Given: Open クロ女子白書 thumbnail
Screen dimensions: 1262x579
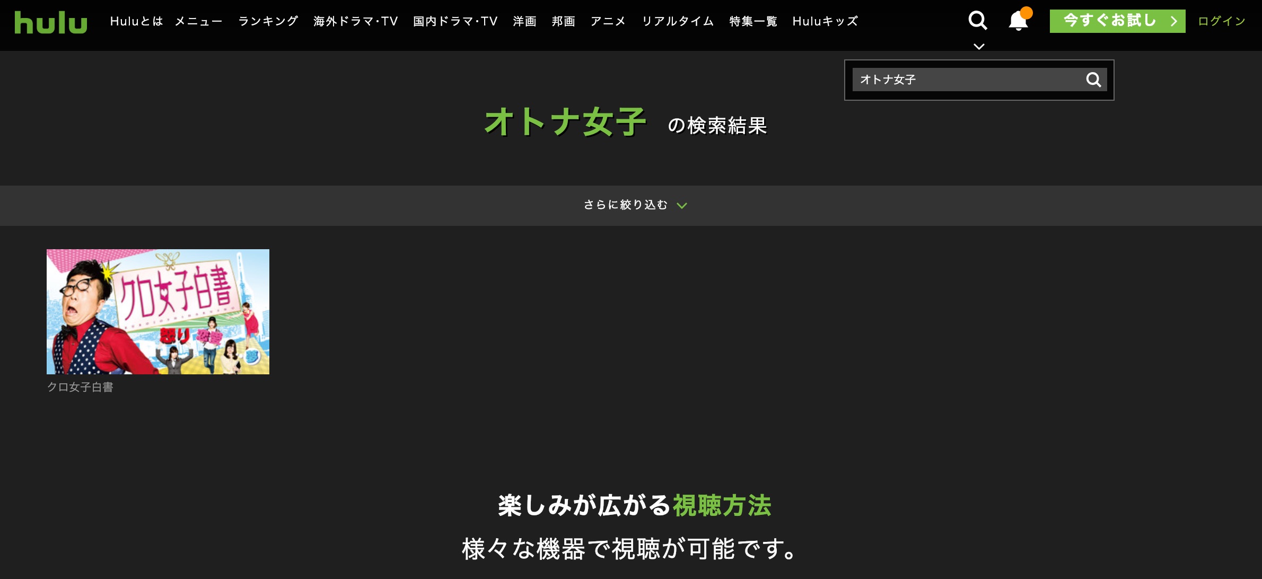Looking at the screenshot, I should 158,312.
